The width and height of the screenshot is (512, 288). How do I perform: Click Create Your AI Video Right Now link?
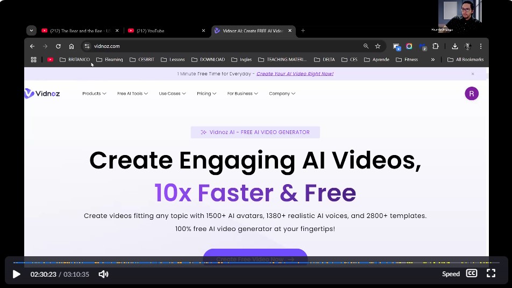pyautogui.click(x=295, y=74)
